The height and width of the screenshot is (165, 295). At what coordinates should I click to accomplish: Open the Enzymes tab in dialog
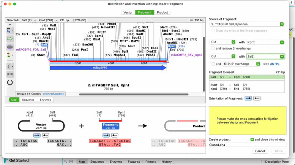point(45,100)
